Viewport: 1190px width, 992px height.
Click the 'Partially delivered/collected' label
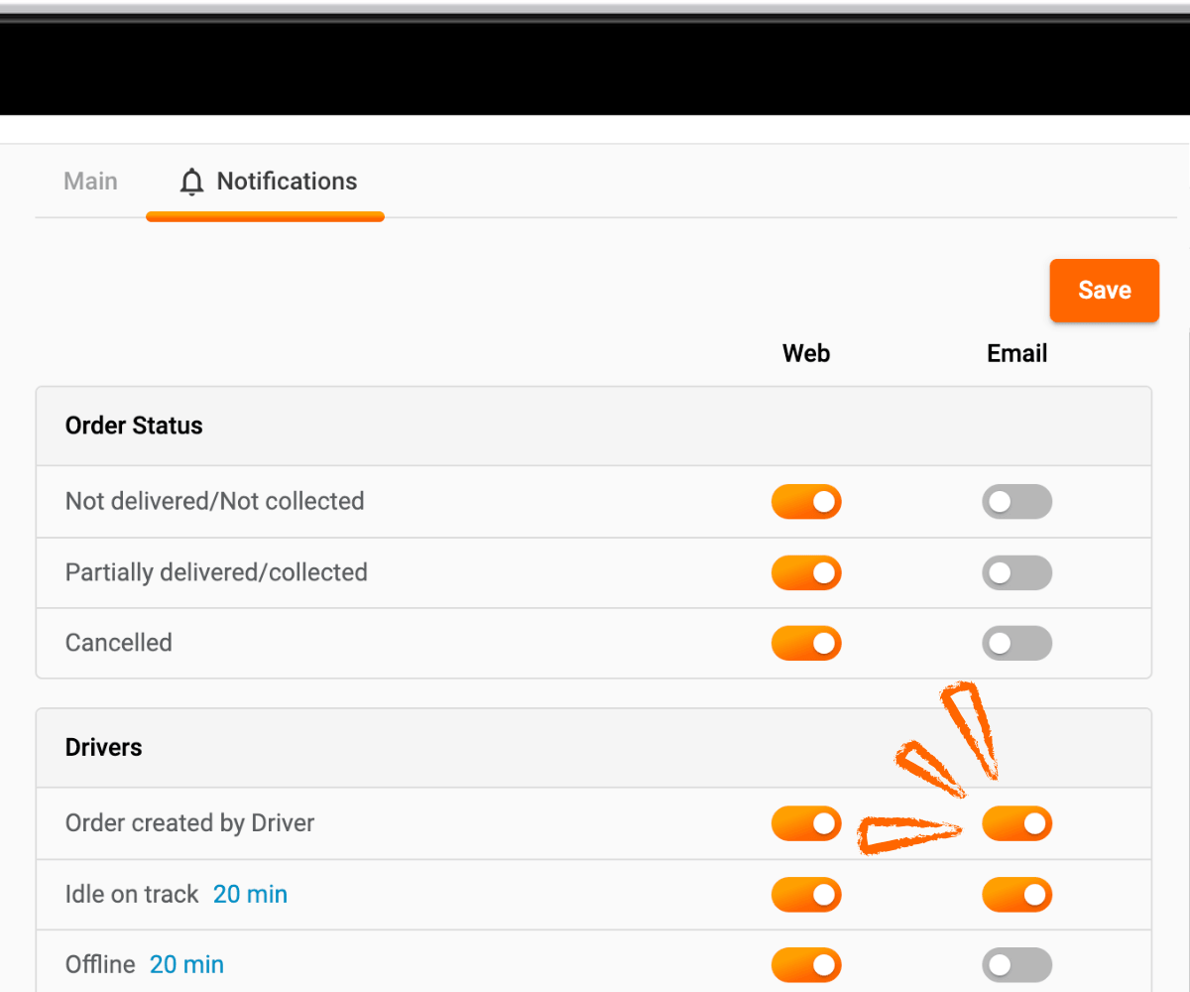point(216,572)
